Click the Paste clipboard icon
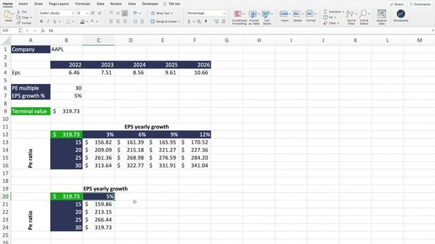 7,14
